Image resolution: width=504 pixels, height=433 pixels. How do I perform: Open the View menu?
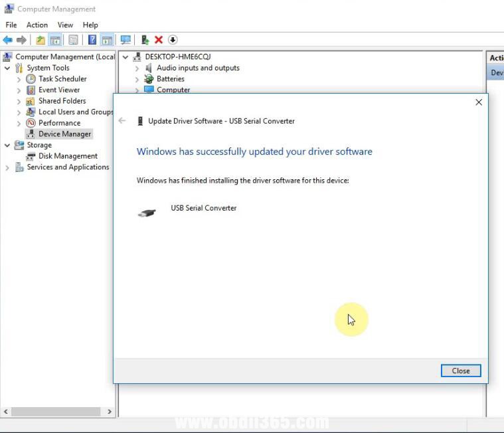coord(65,25)
